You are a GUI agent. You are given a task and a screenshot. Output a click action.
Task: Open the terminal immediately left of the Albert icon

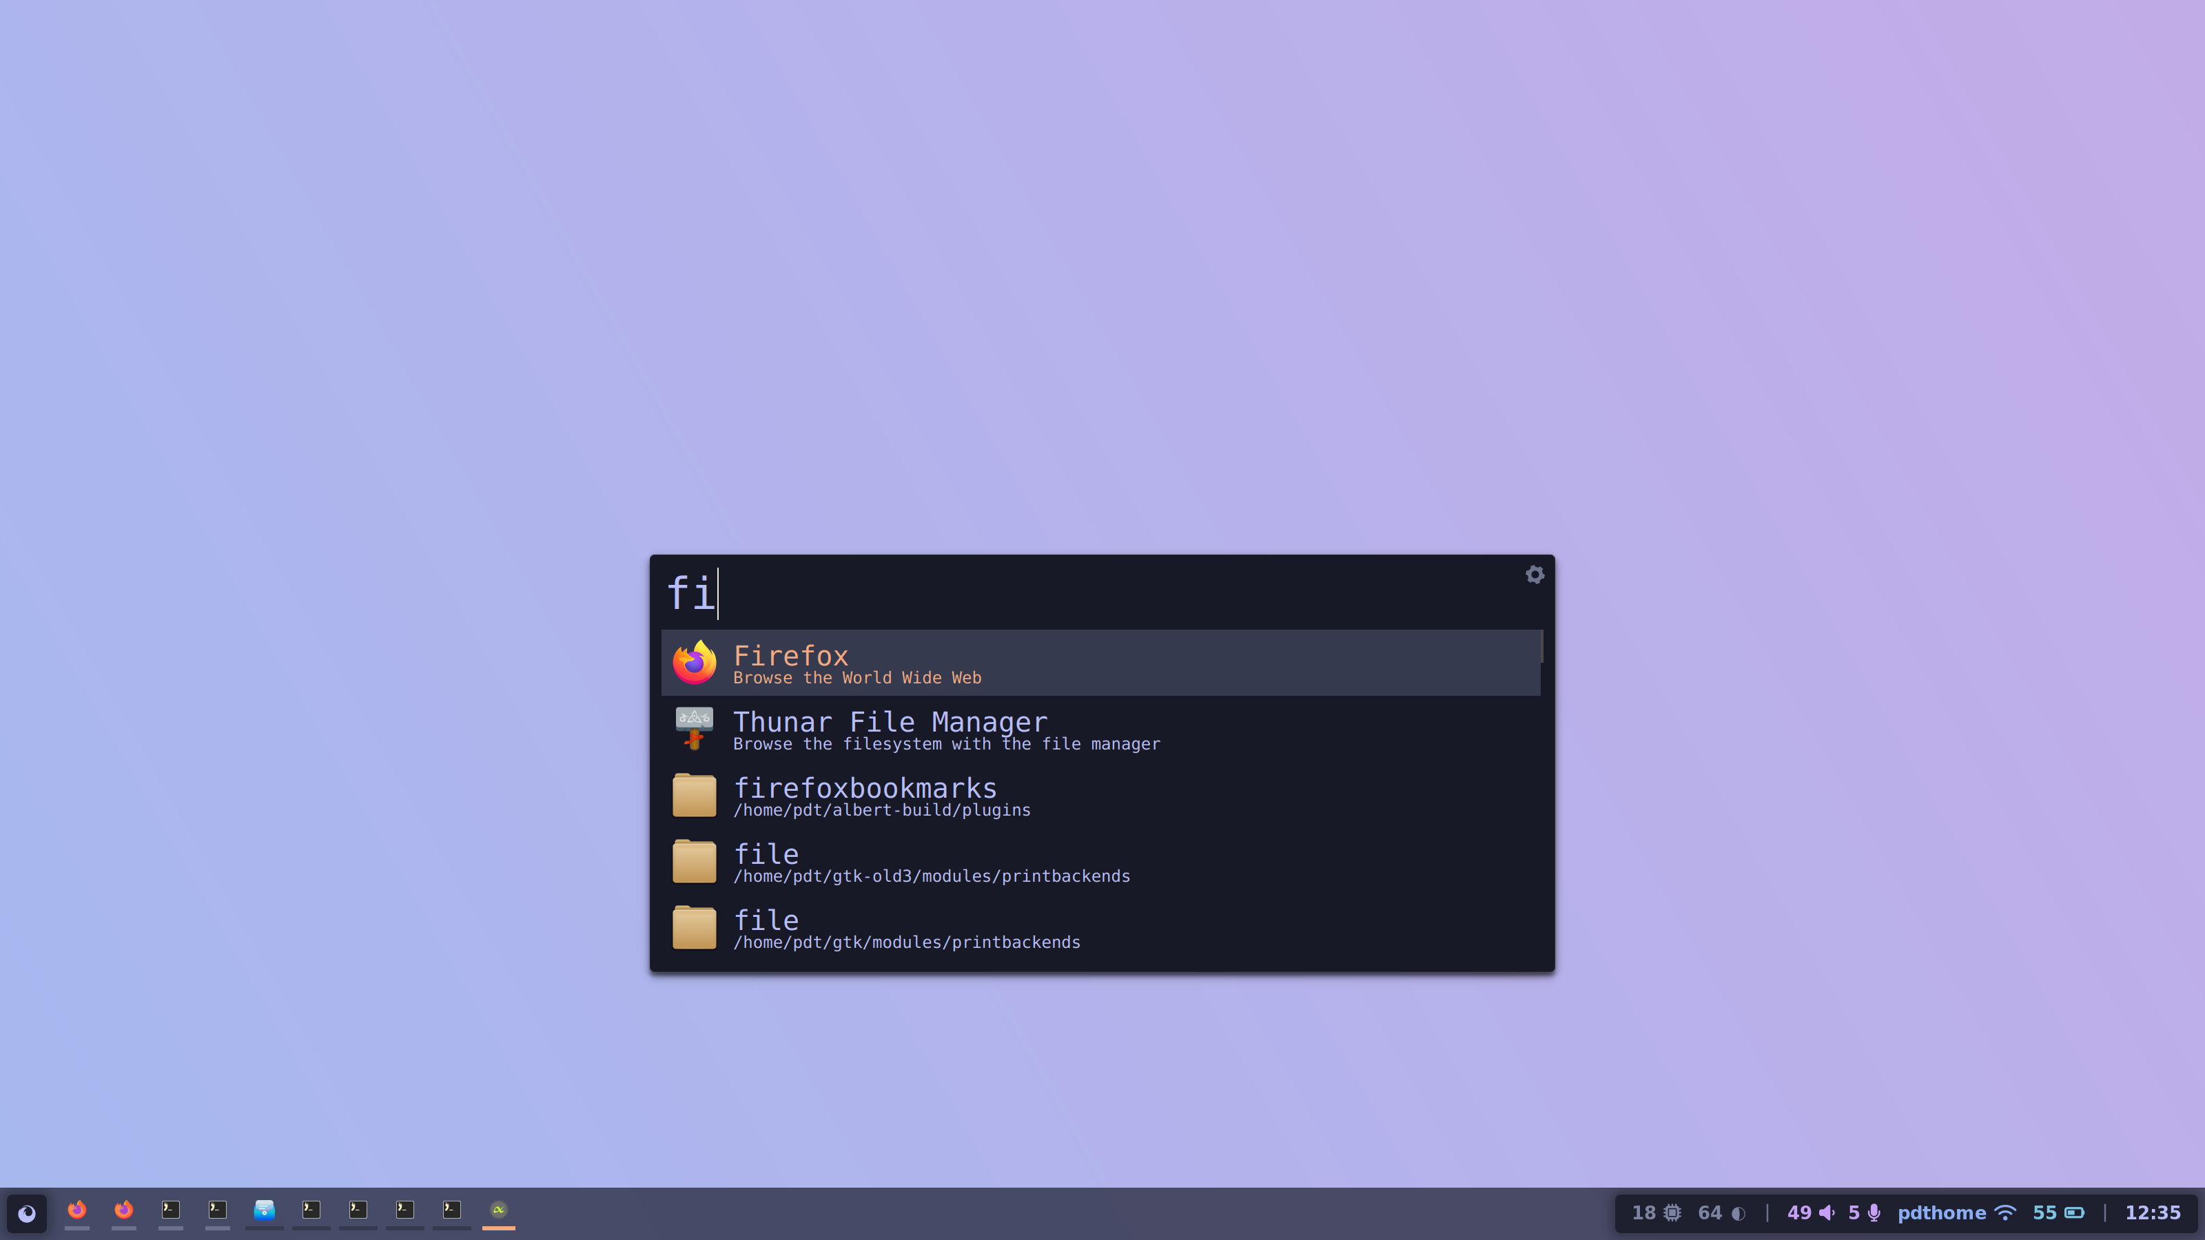click(x=452, y=1210)
